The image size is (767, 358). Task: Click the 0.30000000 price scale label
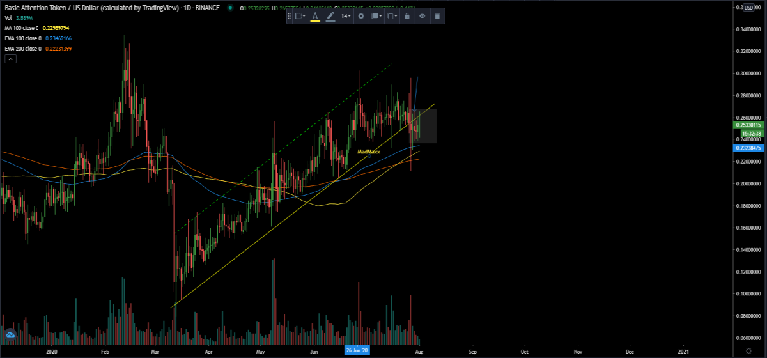749,74
